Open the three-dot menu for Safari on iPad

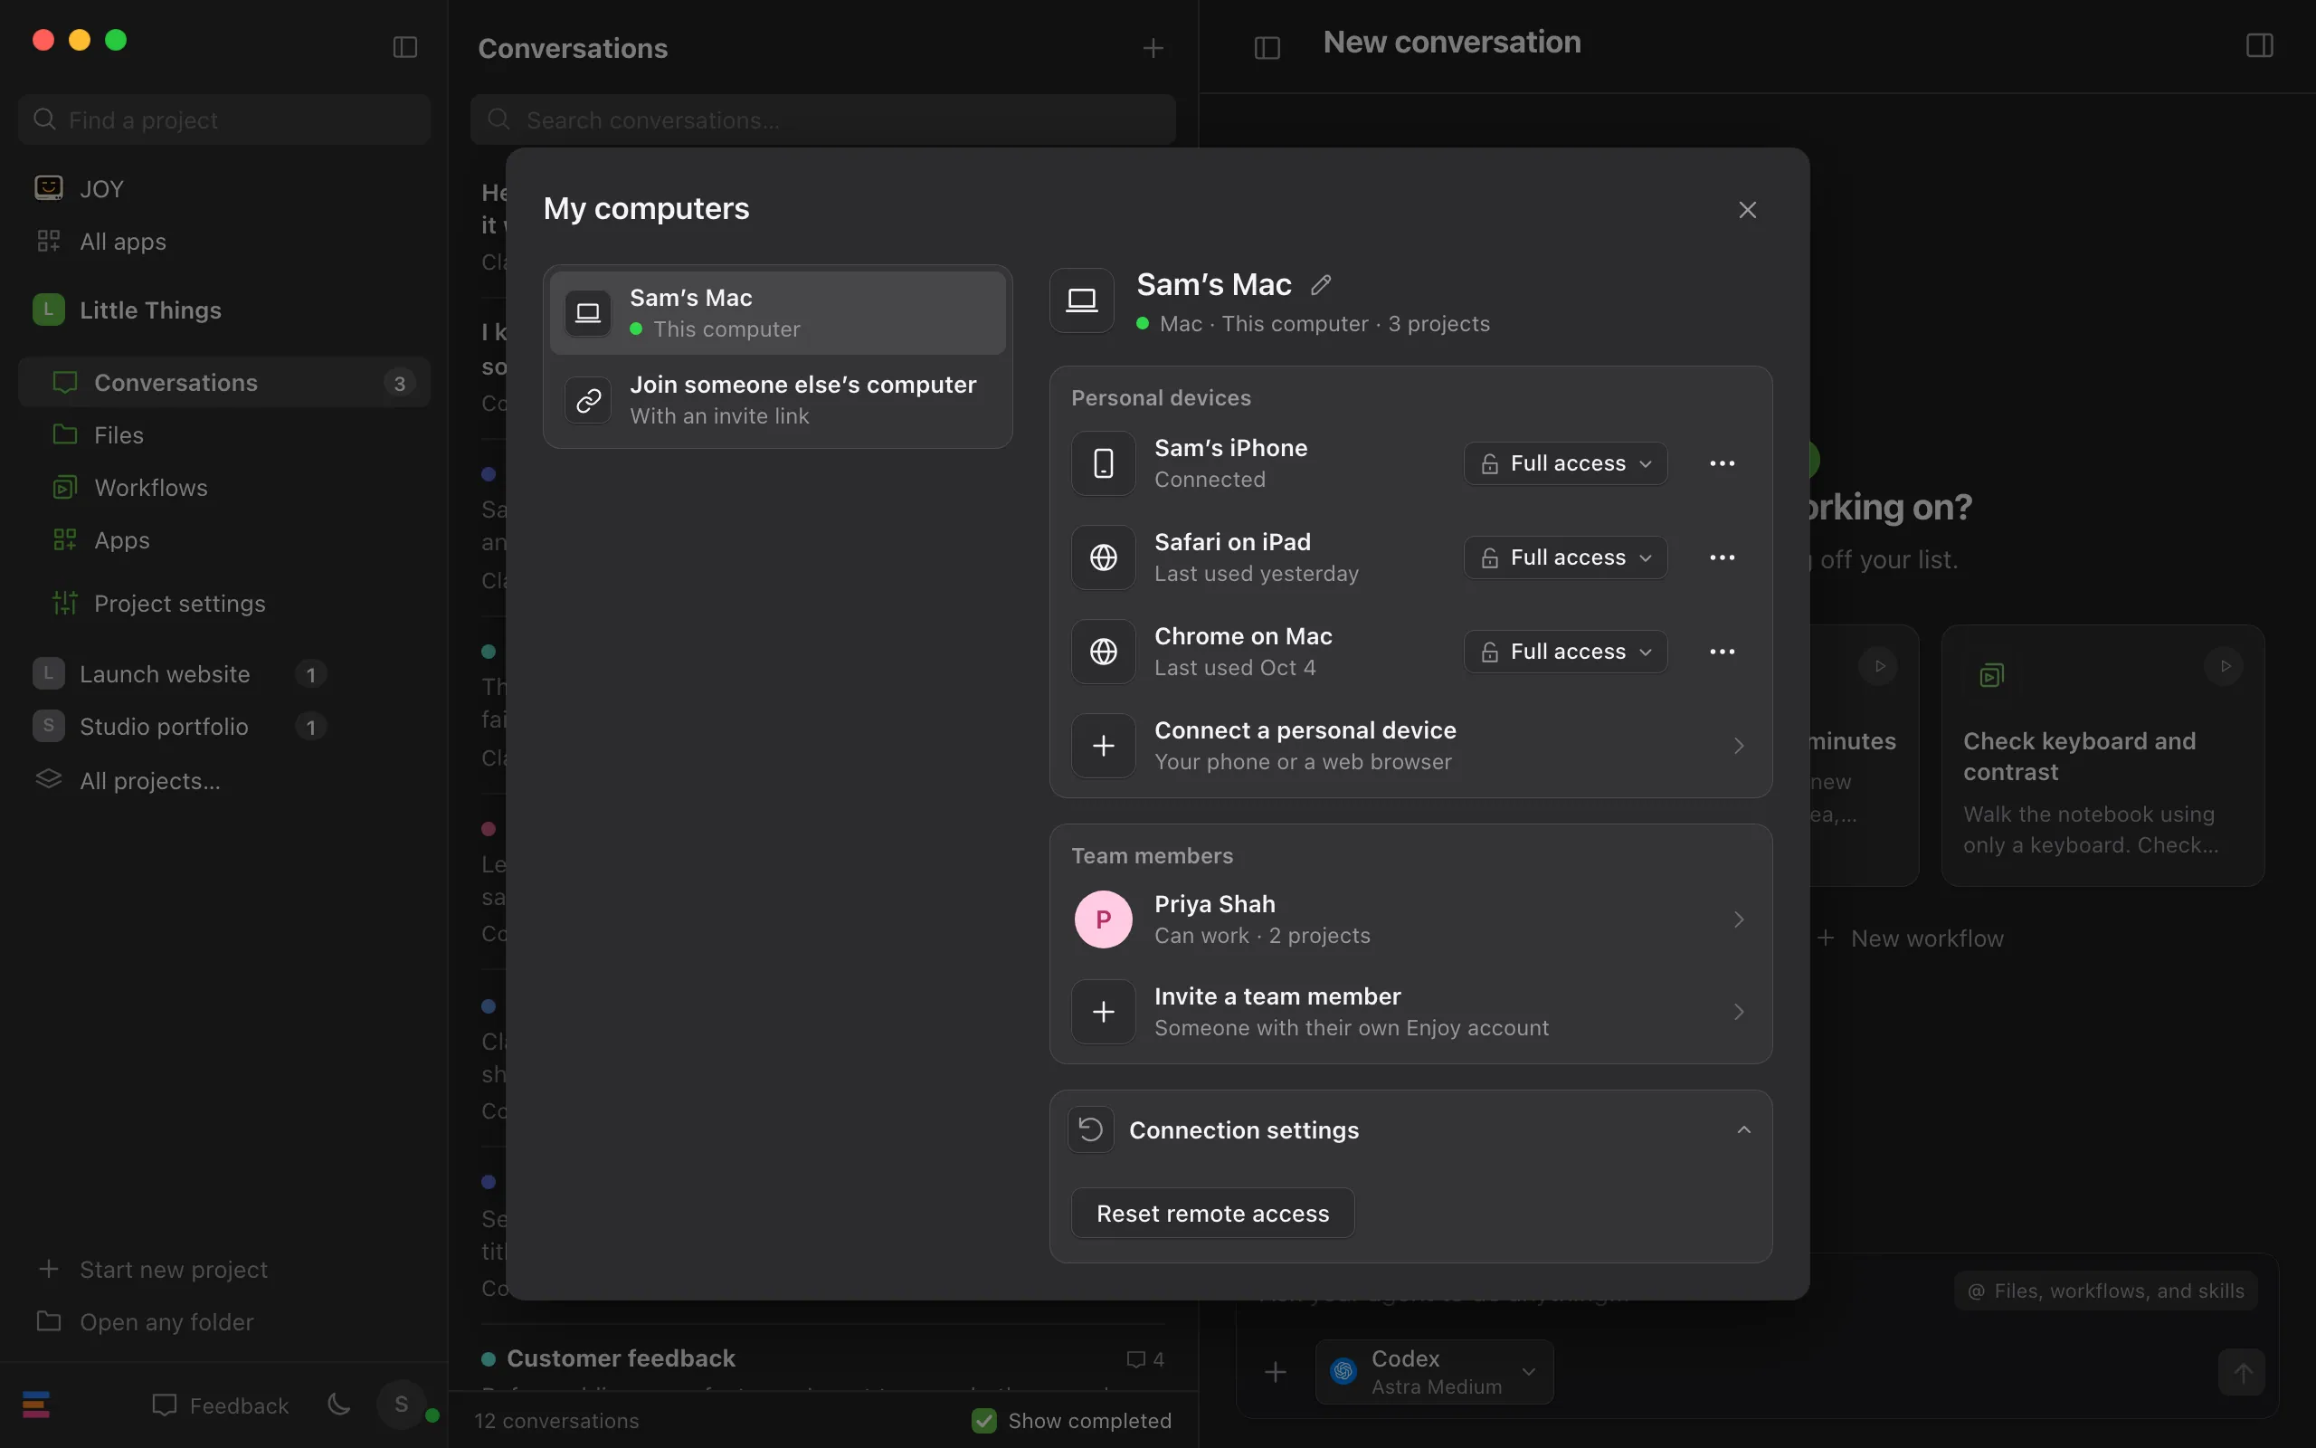(1722, 557)
